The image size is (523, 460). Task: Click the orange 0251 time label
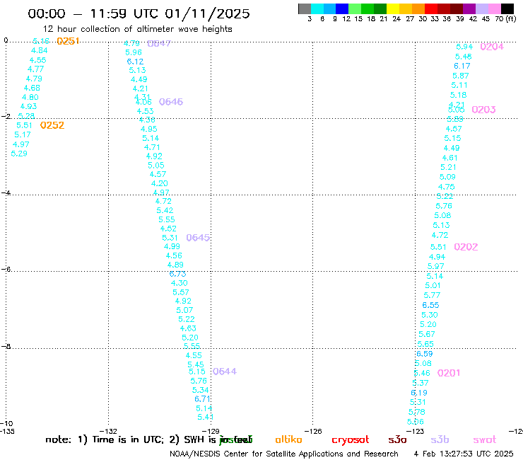point(68,41)
